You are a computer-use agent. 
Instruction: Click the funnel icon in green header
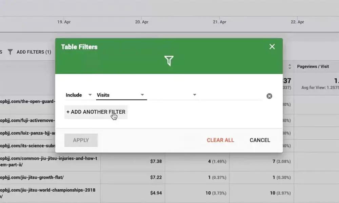coord(169,61)
